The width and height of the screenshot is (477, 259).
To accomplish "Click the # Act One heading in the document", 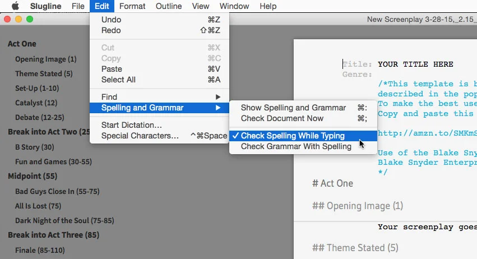I will pyautogui.click(x=332, y=183).
